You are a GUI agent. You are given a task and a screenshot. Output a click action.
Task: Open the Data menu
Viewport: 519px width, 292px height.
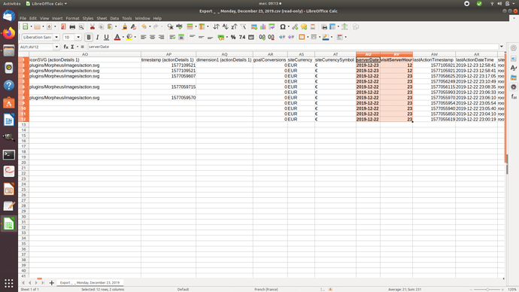(x=114, y=18)
